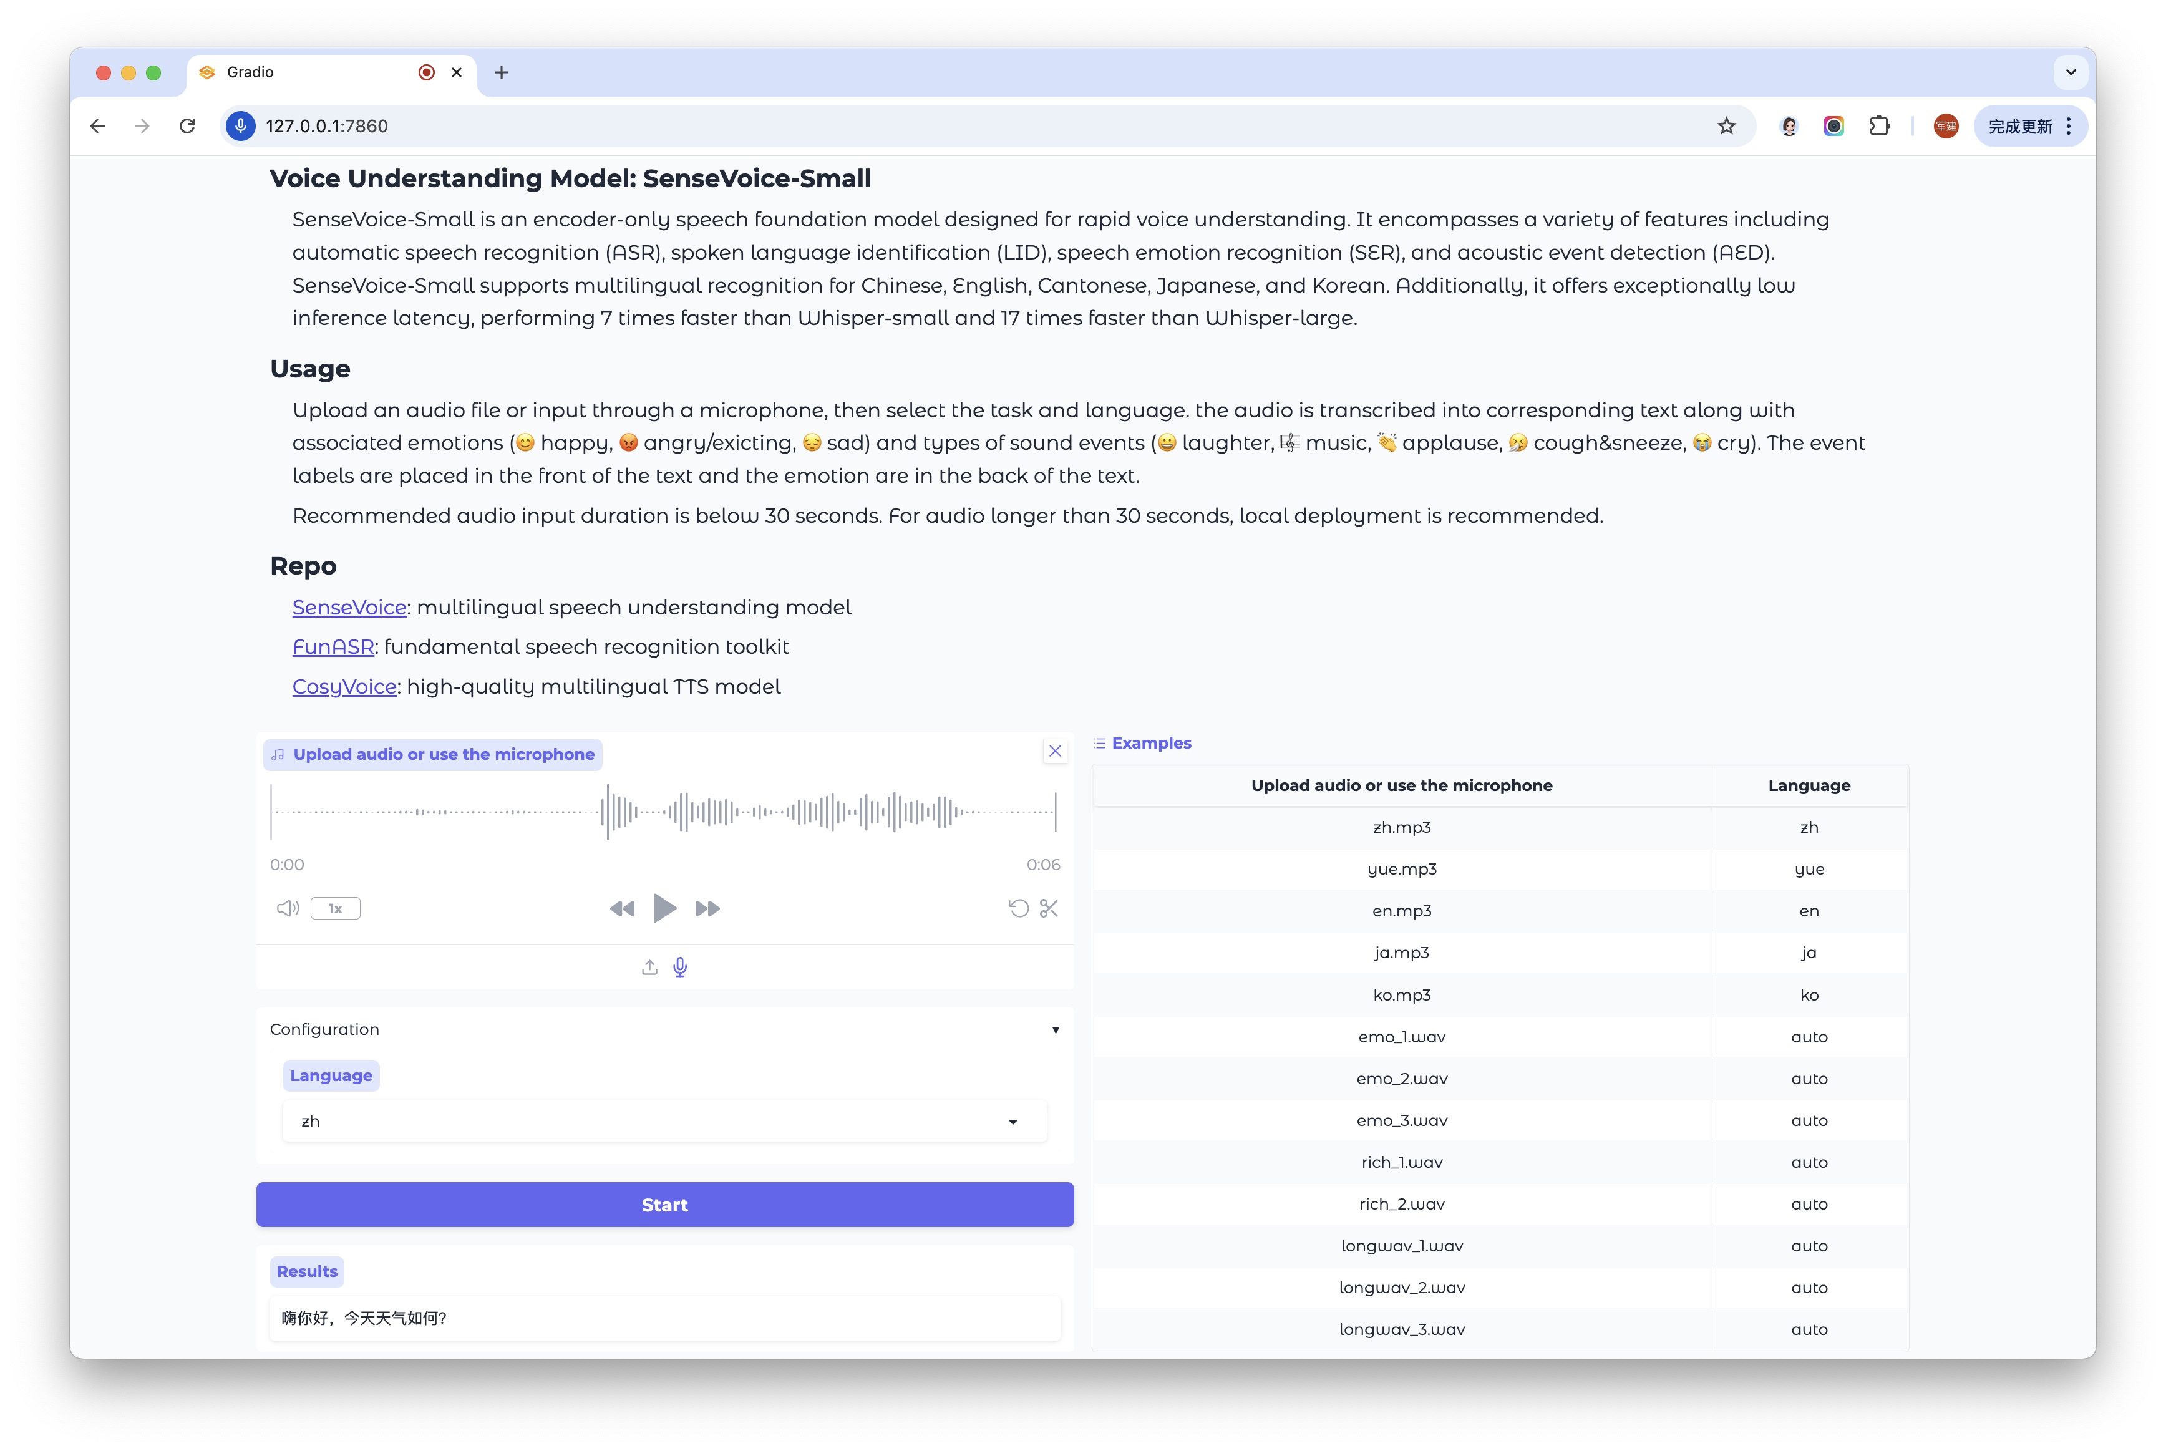Click the upload file icon

[x=649, y=967]
